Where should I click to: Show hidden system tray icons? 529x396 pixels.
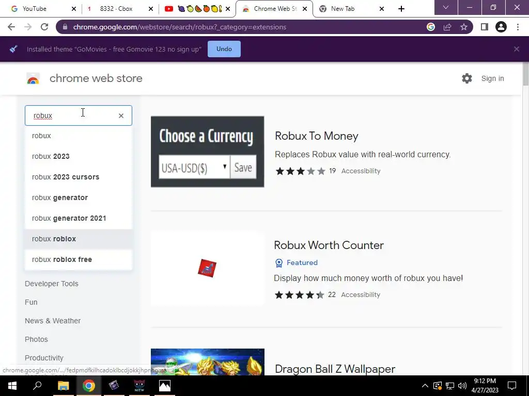425,386
